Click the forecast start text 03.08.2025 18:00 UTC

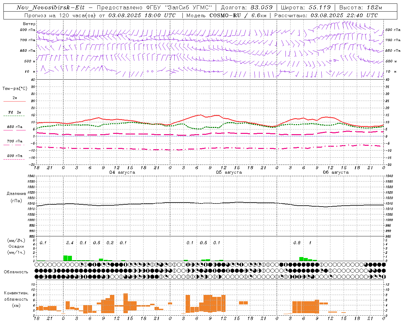[x=142, y=15]
